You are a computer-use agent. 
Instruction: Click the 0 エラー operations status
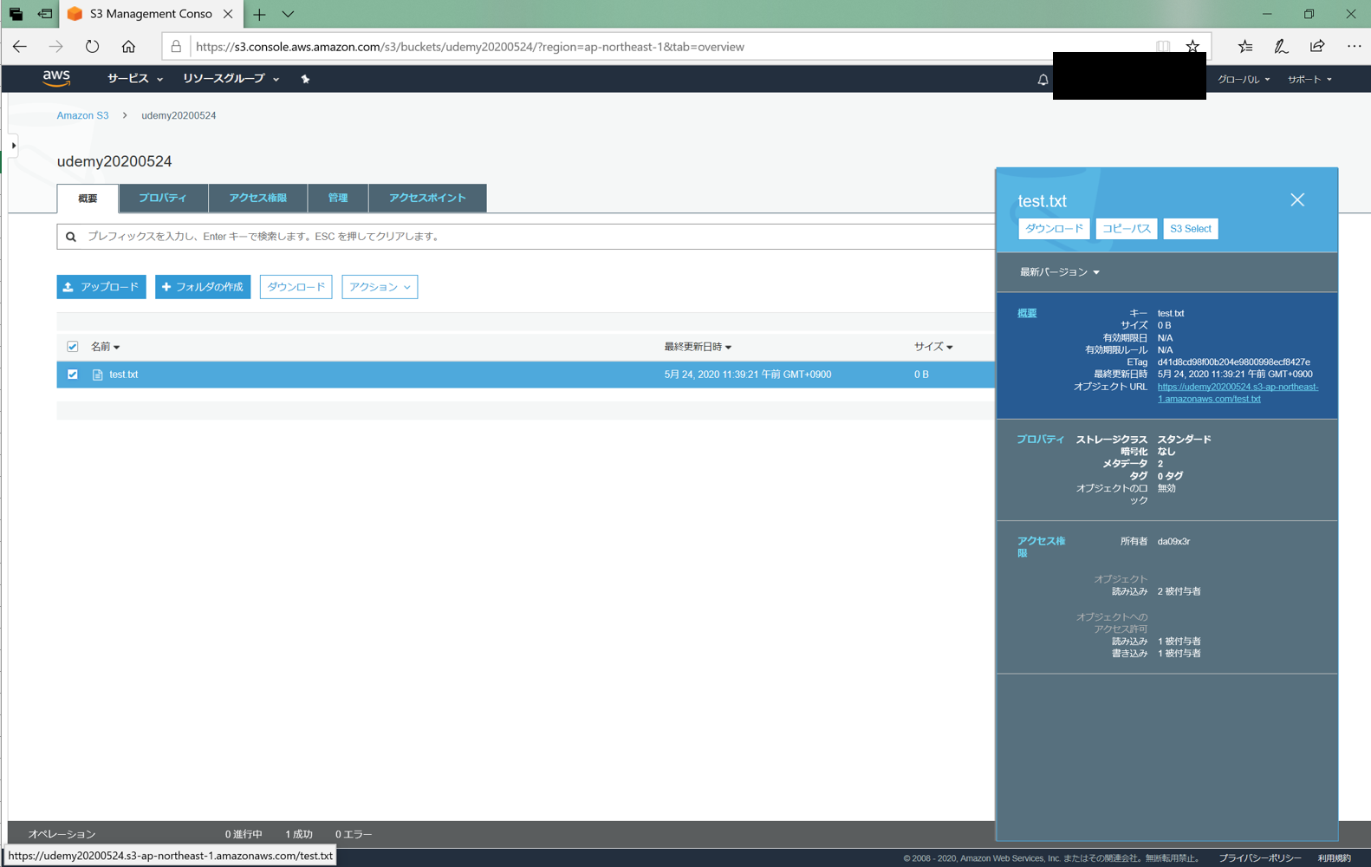pyautogui.click(x=354, y=834)
